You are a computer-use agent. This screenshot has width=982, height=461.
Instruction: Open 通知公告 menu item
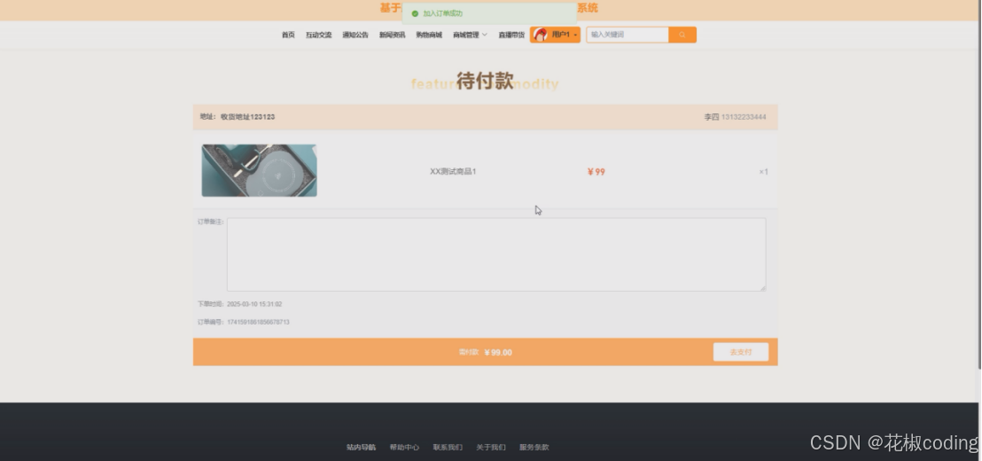click(x=355, y=35)
